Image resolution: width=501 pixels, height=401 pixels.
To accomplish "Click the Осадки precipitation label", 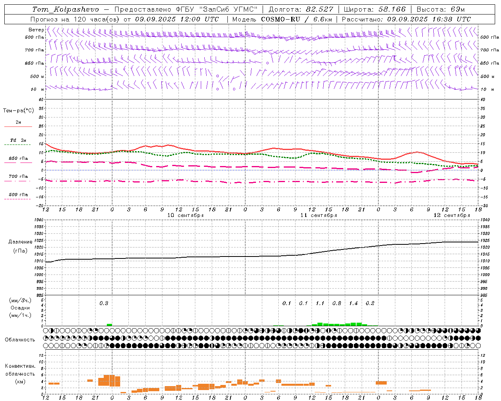I will point(20,308).
